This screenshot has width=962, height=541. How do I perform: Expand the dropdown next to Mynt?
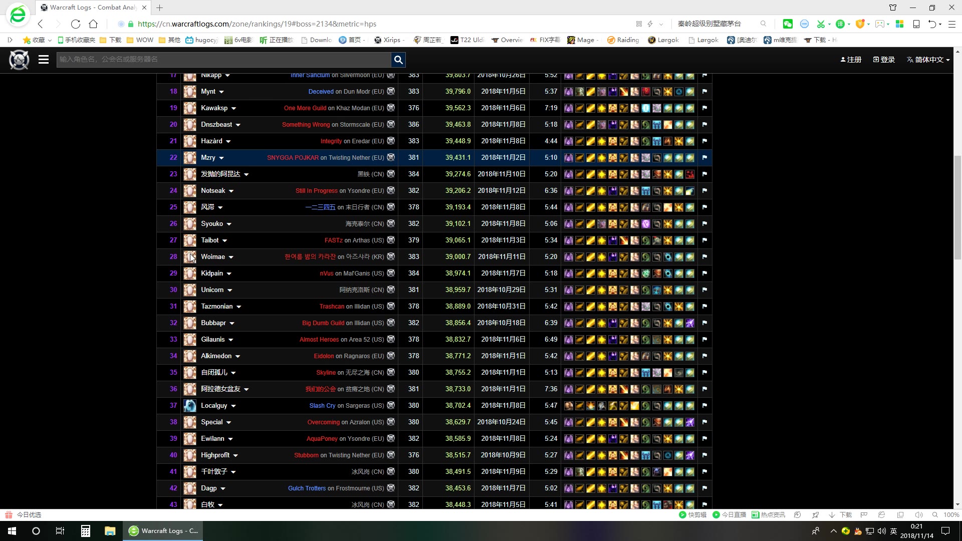(x=221, y=92)
